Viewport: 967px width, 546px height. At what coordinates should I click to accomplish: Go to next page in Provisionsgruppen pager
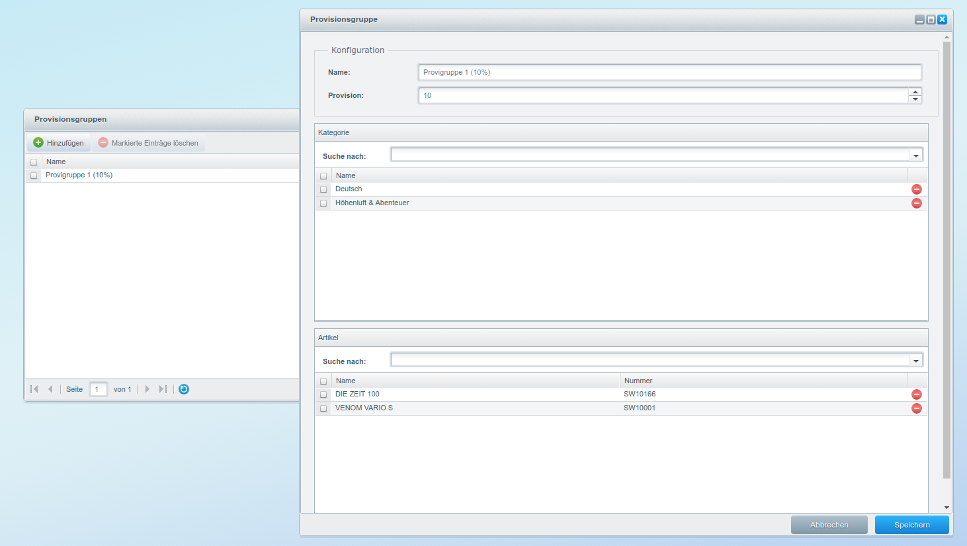tap(147, 389)
